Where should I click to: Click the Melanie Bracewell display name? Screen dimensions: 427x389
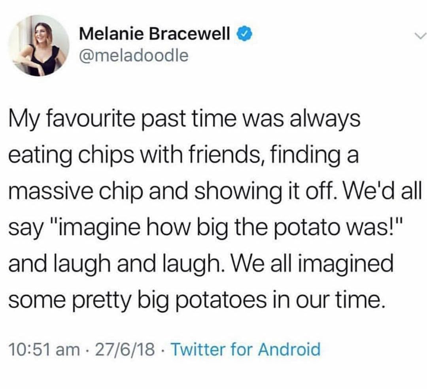tap(154, 33)
